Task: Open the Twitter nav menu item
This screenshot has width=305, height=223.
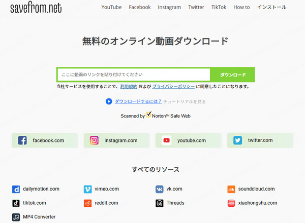Action: [196, 8]
